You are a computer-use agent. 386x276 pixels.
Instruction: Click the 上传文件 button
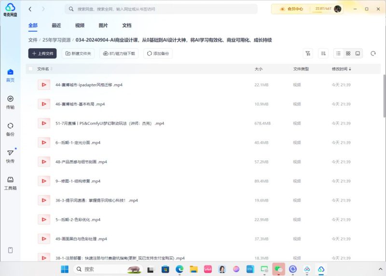click(42, 53)
